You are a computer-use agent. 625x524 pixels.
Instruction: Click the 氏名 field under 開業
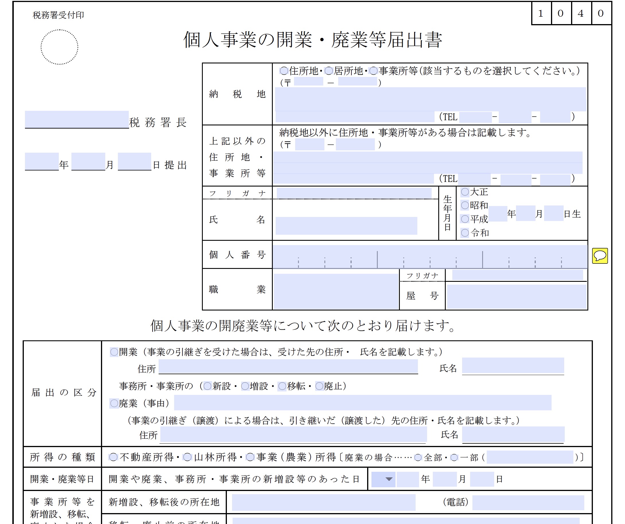coord(513,365)
